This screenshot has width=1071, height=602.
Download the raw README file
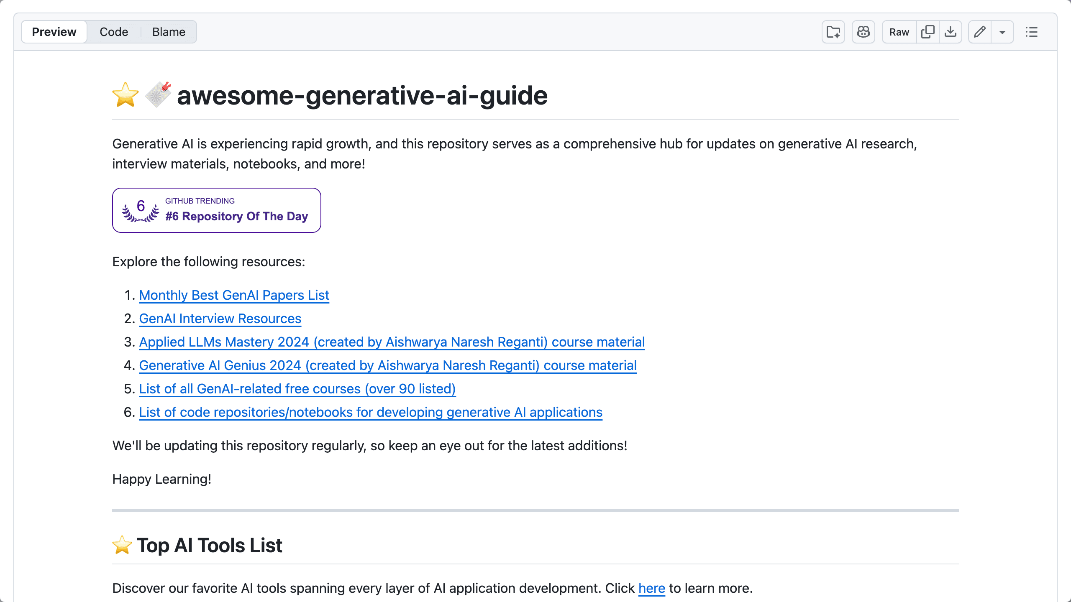click(951, 31)
